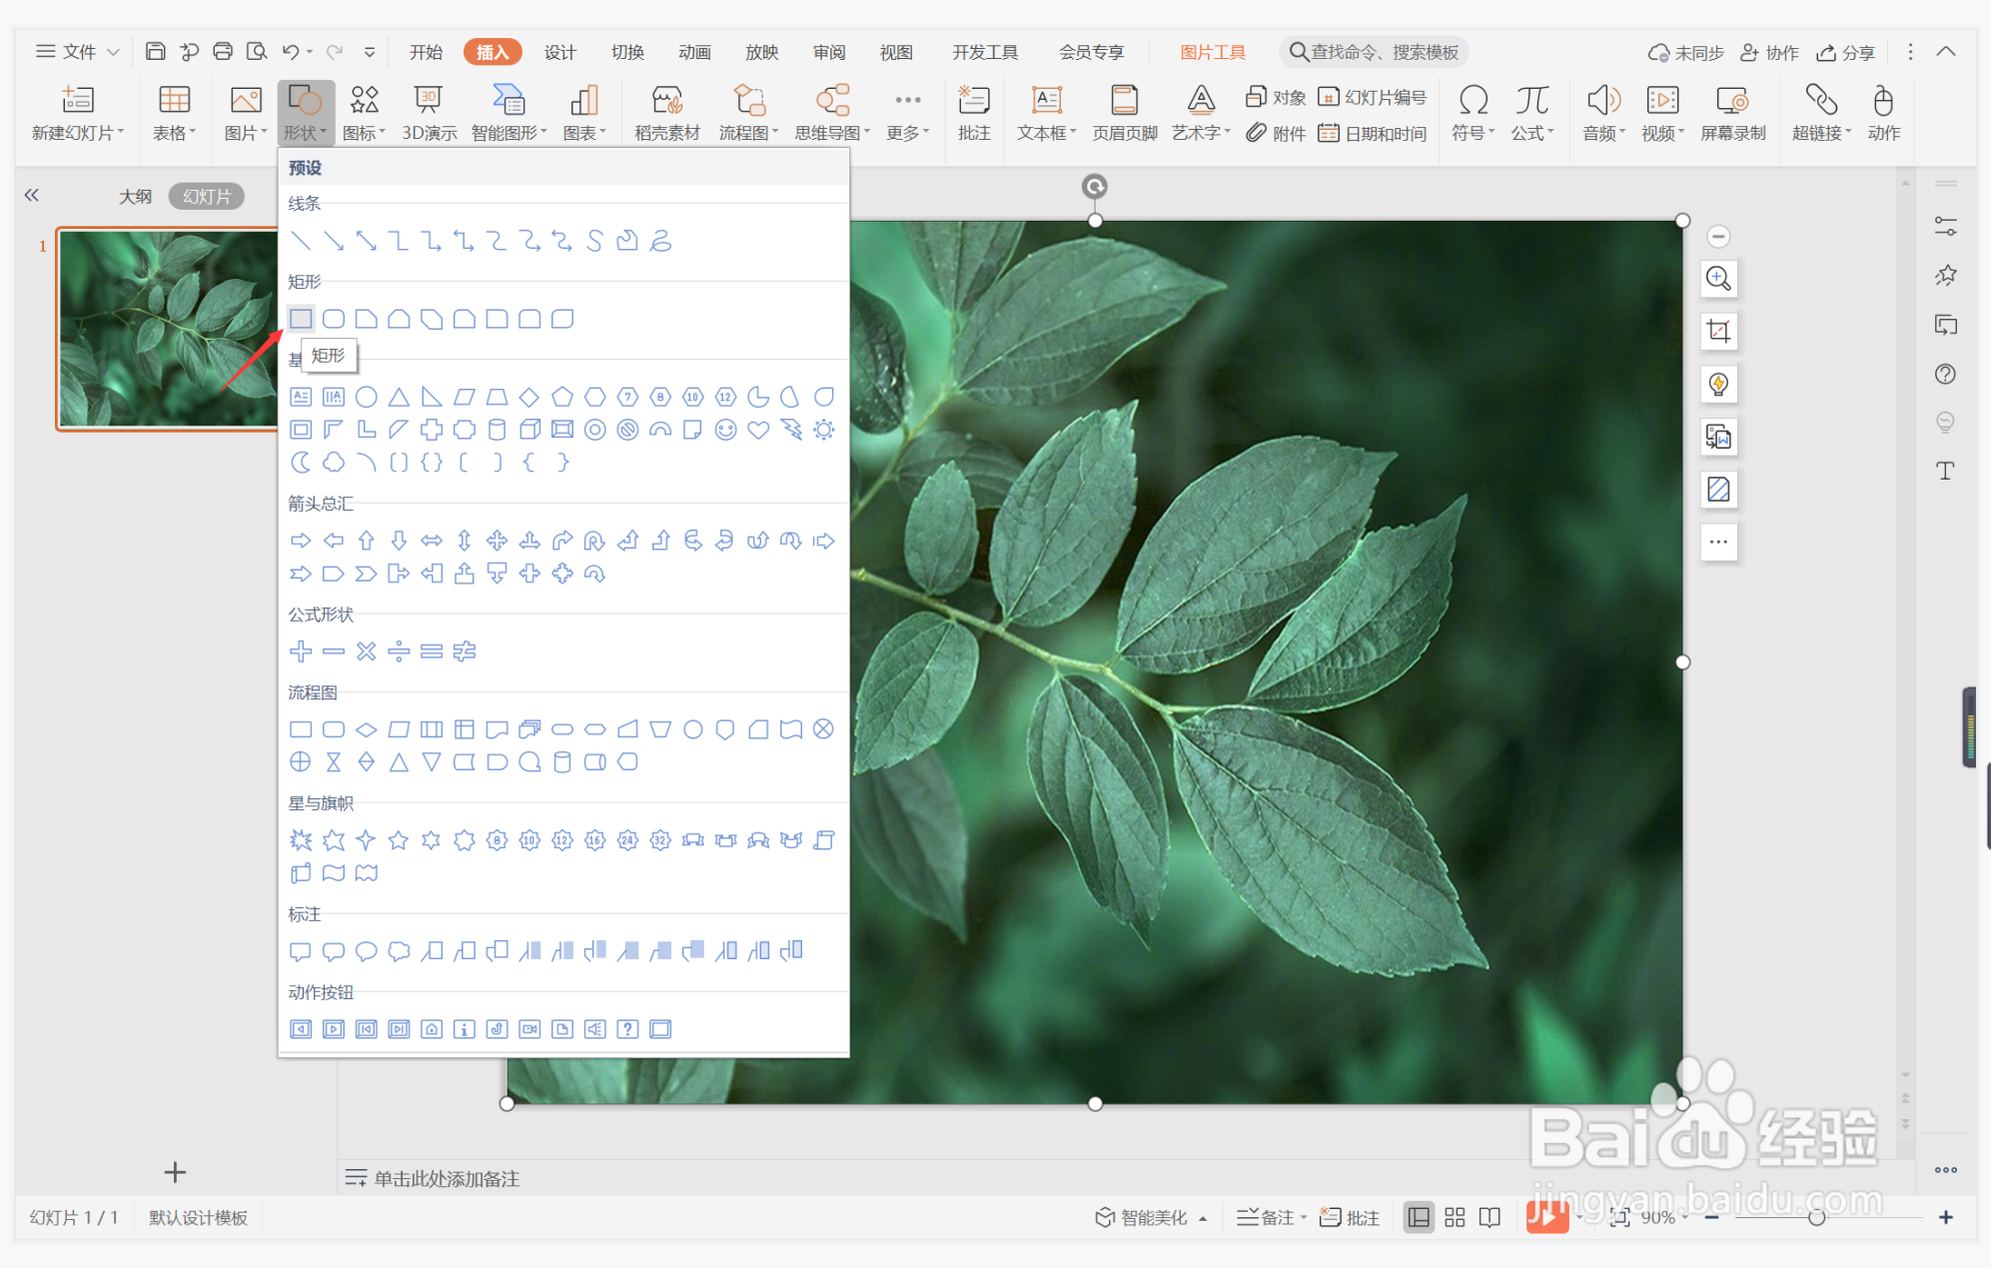Image resolution: width=1991 pixels, height=1268 pixels.
Task: Switch to slide sorter grid view
Action: (x=1455, y=1217)
